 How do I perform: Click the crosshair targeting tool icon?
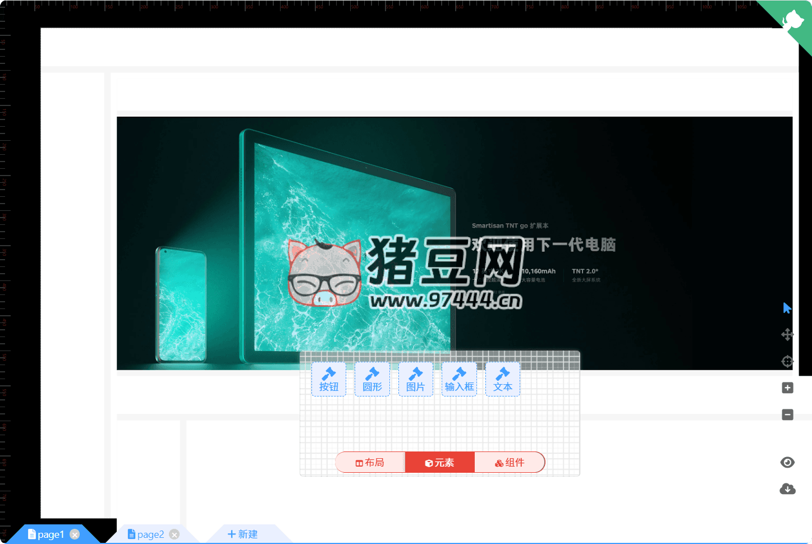click(787, 361)
